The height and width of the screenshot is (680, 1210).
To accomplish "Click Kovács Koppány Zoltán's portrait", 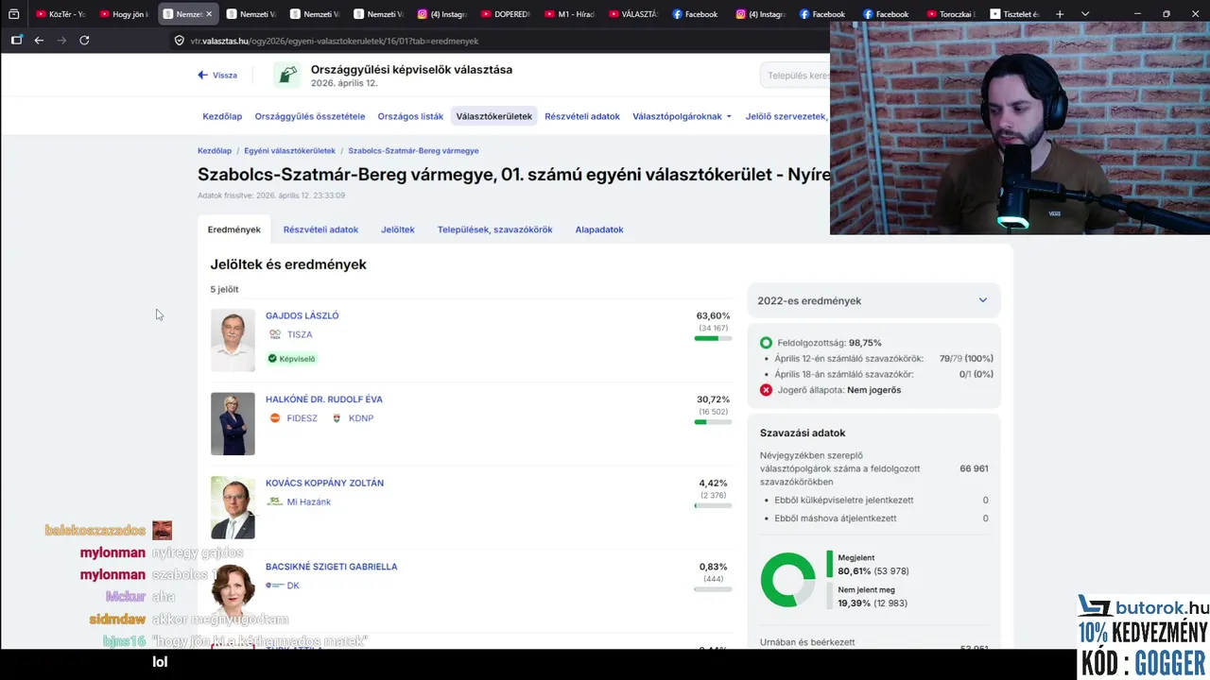I will tap(233, 507).
